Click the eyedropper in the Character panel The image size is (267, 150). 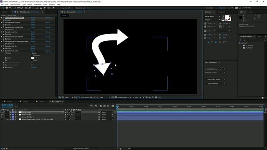coord(223,17)
